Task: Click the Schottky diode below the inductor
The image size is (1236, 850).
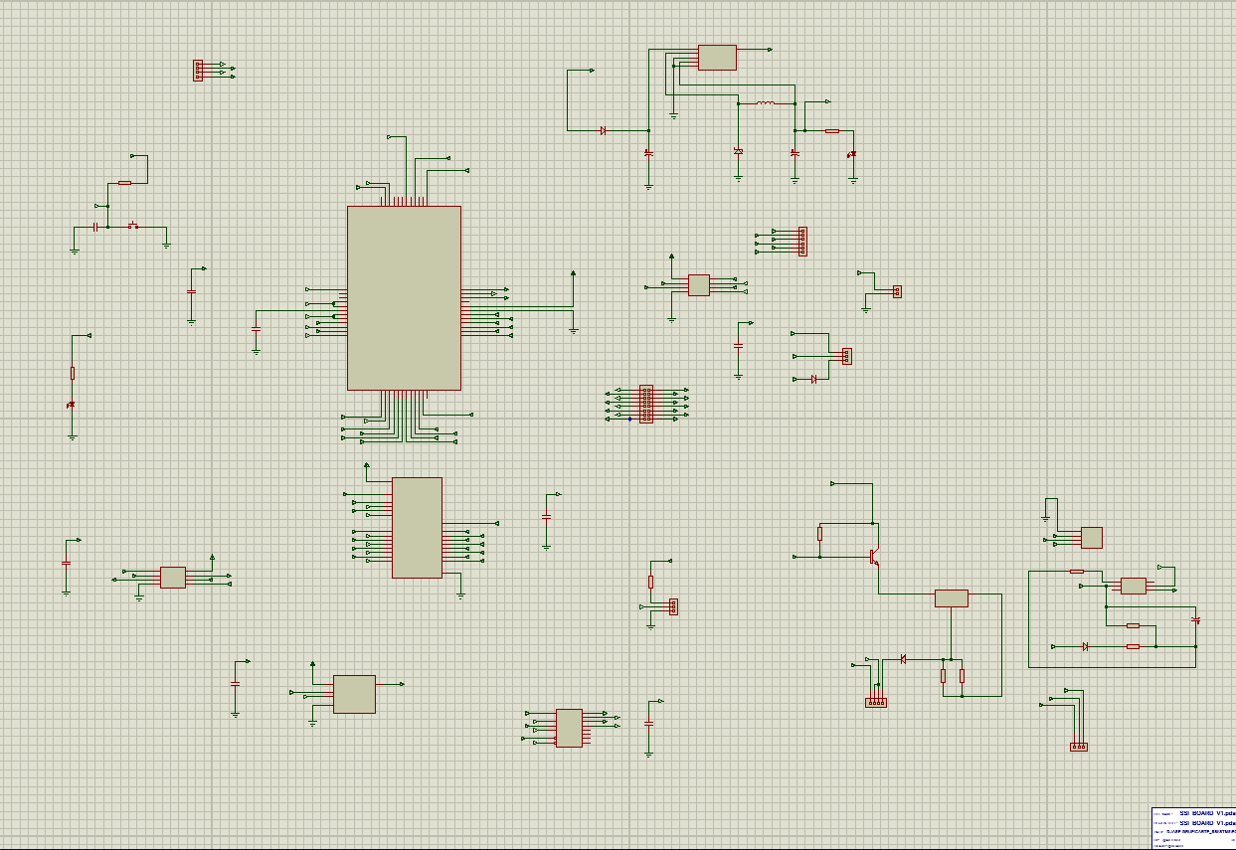Action: coord(738,151)
